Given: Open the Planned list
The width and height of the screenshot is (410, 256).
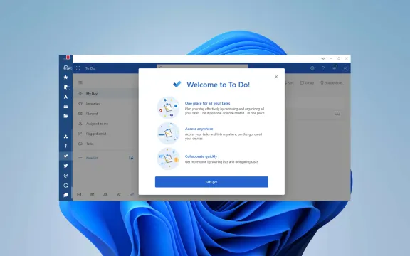Looking at the screenshot, I should click(105, 114).
